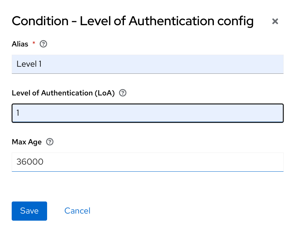The width and height of the screenshot is (295, 232).
Task: Select the required asterisk marker near Alias
Action: pyautogui.click(x=34, y=43)
